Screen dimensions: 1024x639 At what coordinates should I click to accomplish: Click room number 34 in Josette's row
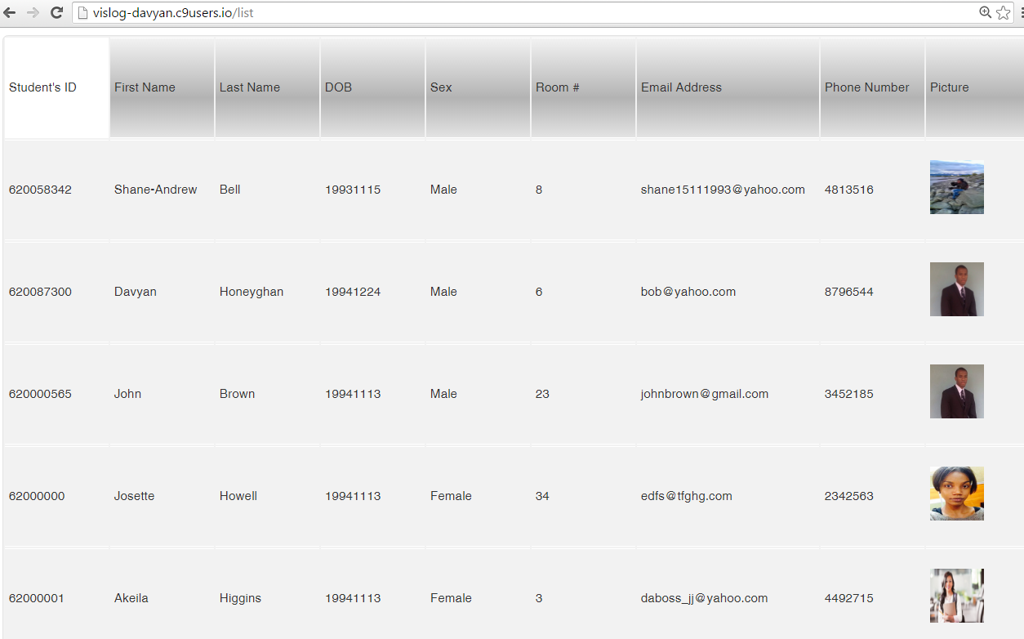tap(542, 496)
